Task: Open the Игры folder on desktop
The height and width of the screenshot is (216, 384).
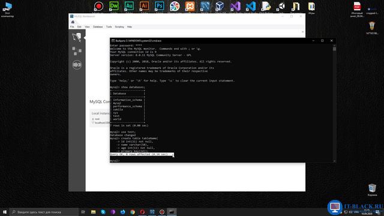Action: point(311,8)
